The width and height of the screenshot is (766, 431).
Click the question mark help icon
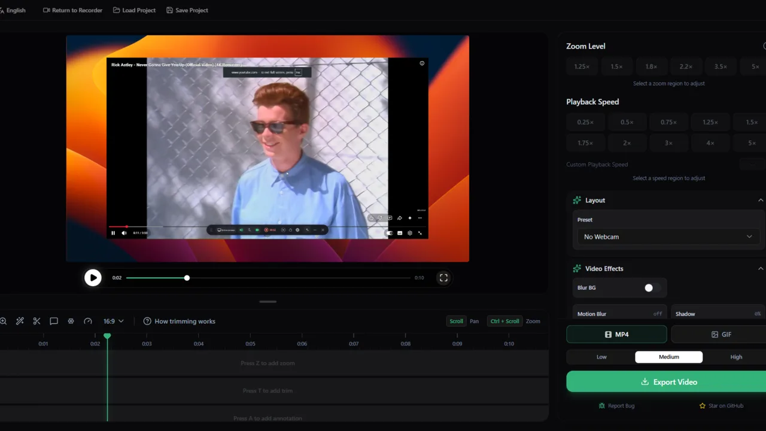147,321
